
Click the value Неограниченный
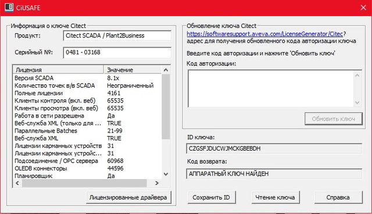pos(130,85)
